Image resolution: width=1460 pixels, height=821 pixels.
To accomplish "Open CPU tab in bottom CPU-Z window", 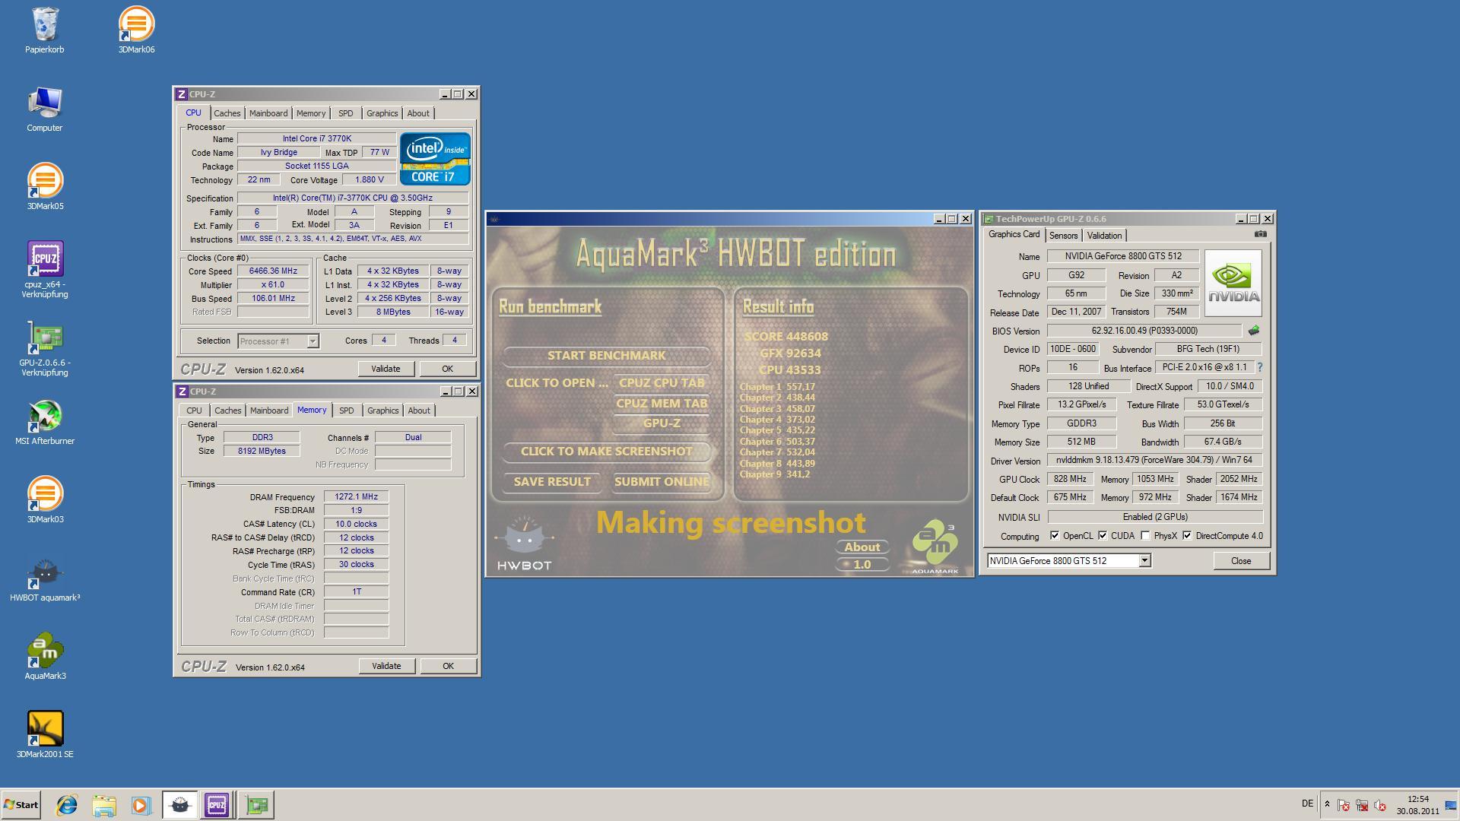I will tap(194, 410).
